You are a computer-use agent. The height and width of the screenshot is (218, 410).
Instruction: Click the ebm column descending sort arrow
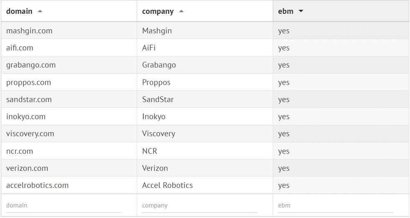pyautogui.click(x=301, y=11)
